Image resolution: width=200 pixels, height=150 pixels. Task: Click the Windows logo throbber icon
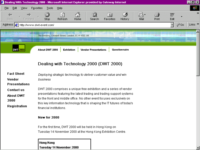[x=195, y=8]
